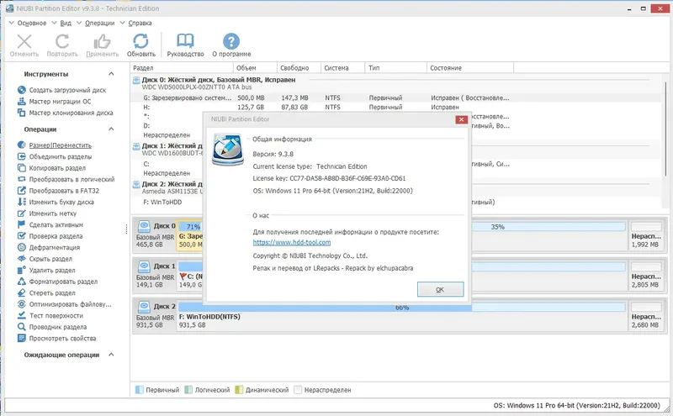Choose Удалить раздел operation
The width and height of the screenshot is (673, 416).
(x=46, y=270)
